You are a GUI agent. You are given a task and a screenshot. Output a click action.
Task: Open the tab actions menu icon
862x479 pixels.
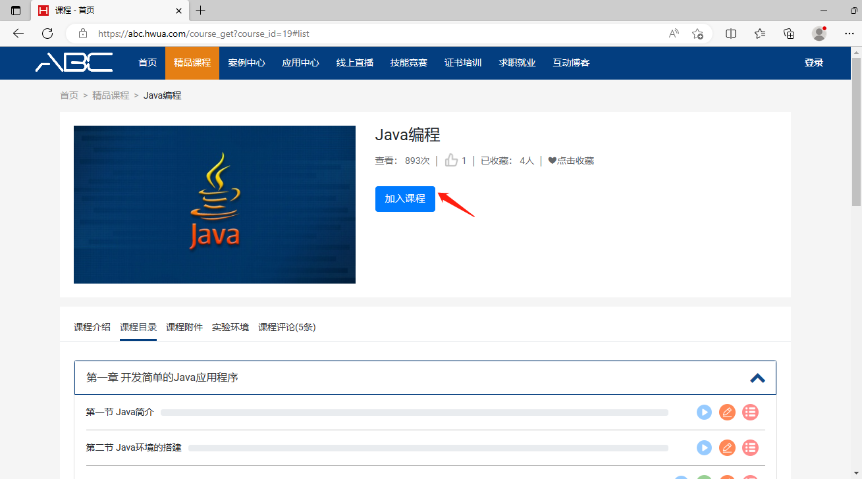[x=16, y=11]
